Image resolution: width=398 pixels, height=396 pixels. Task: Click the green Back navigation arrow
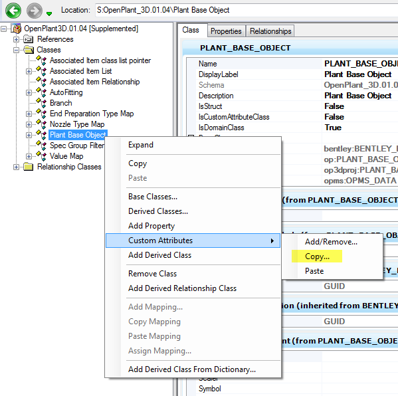coord(13,11)
